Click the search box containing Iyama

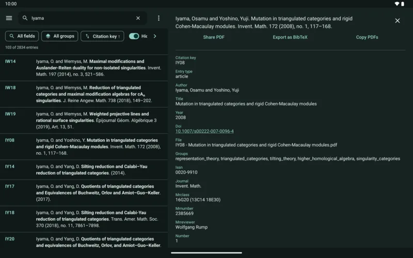tap(83, 18)
